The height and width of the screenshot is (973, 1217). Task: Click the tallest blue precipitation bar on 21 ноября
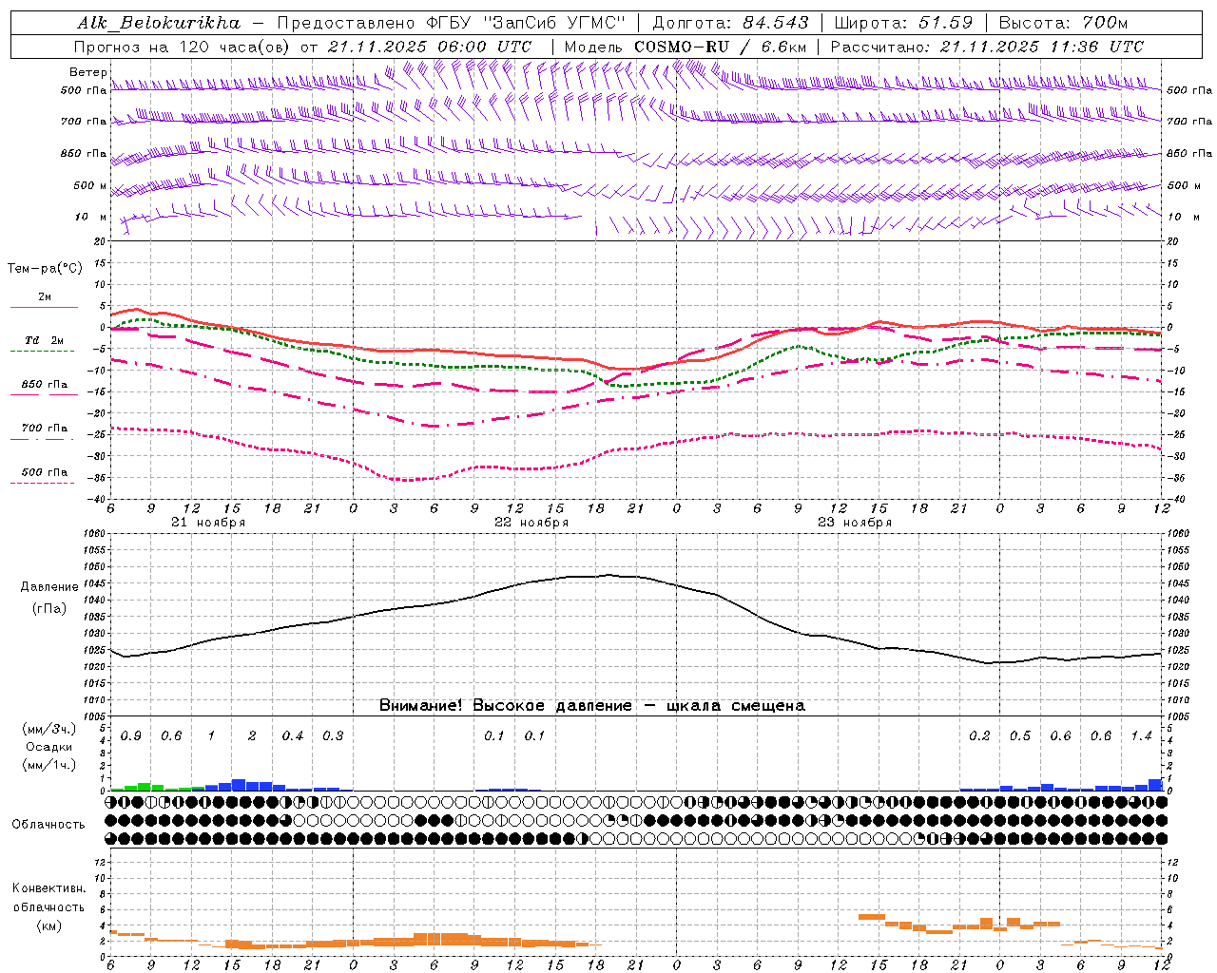[239, 785]
